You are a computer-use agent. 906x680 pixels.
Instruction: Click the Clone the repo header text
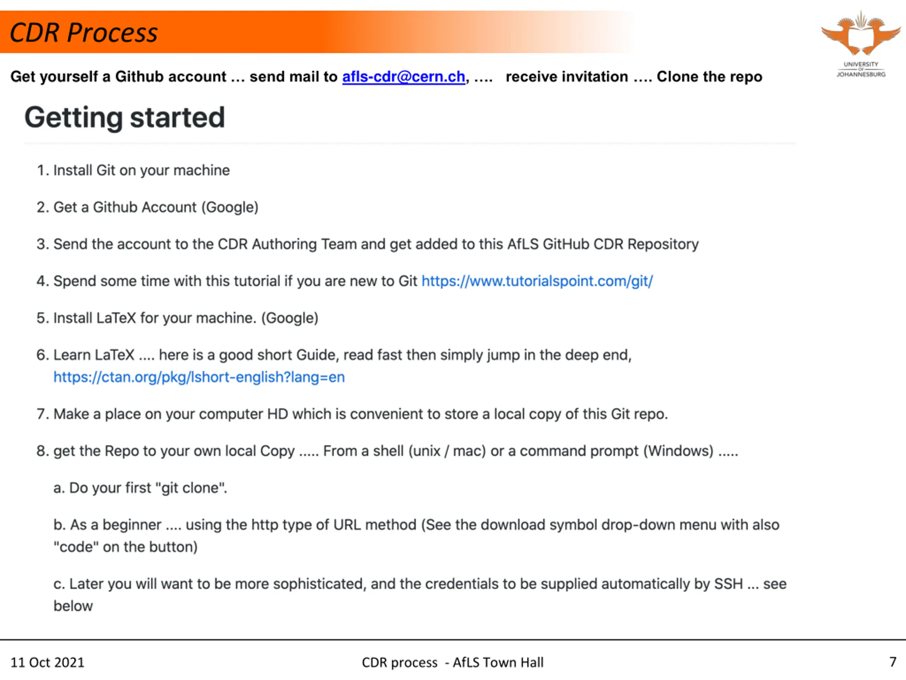[x=709, y=76]
